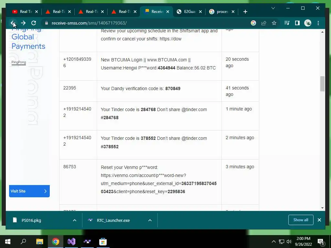Screen dimensions: 331x248
Task: Click the volume speaker tray icon
Action: point(289,242)
